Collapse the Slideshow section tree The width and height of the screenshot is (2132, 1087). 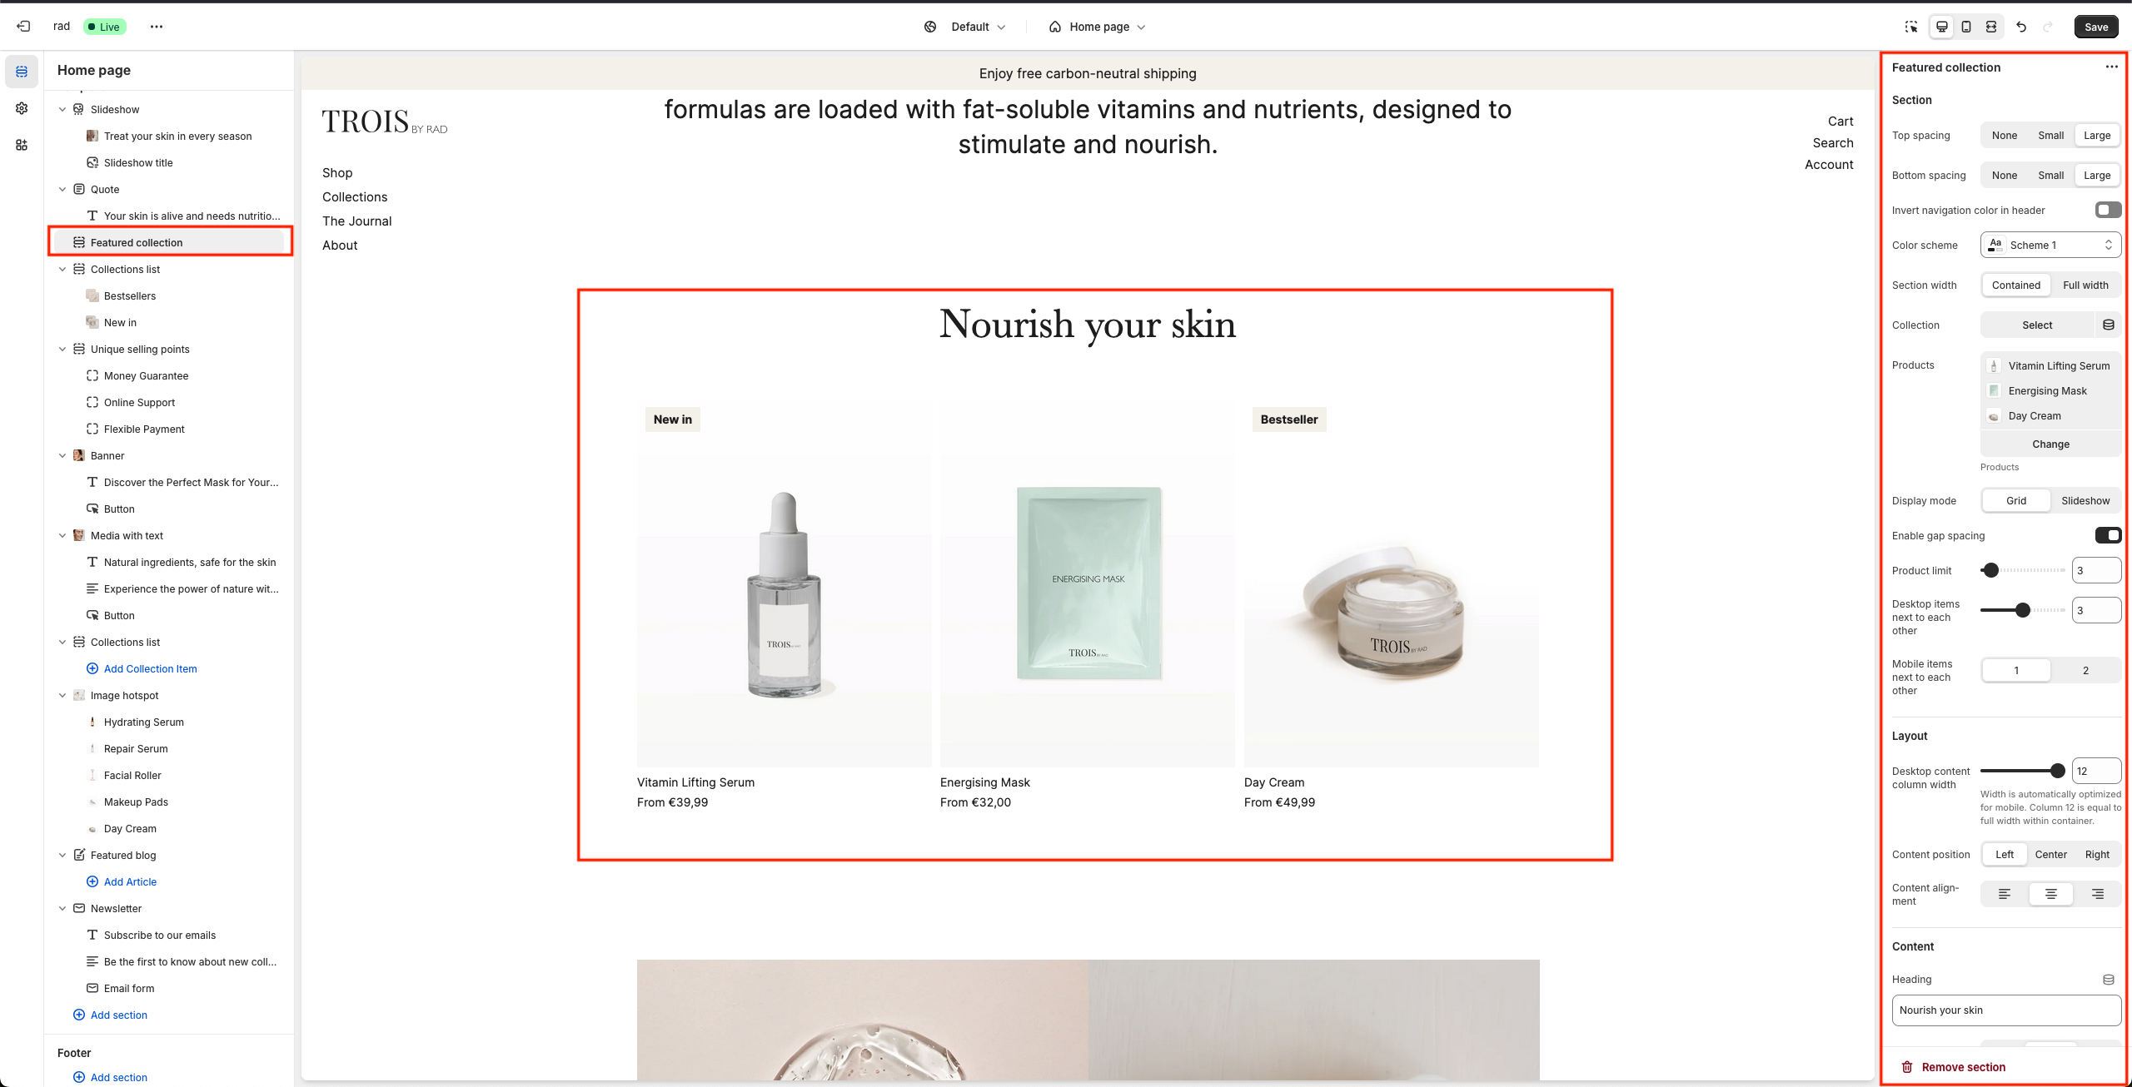tap(62, 110)
